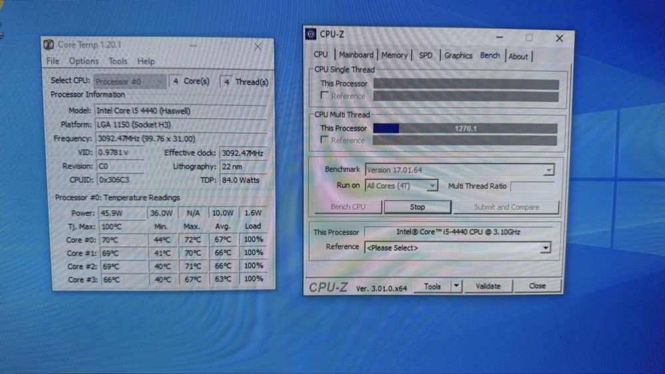Switch to the Memory tab

tap(394, 55)
